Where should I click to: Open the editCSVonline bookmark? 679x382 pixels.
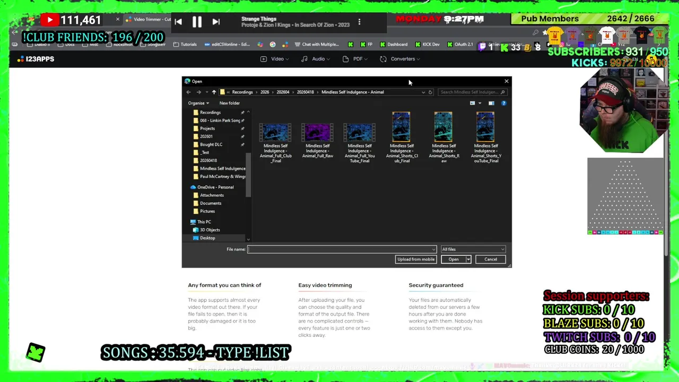[227, 45]
